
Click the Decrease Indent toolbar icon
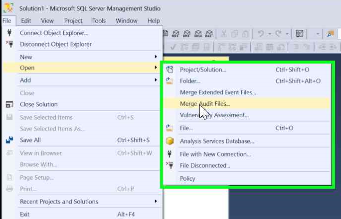point(322,47)
